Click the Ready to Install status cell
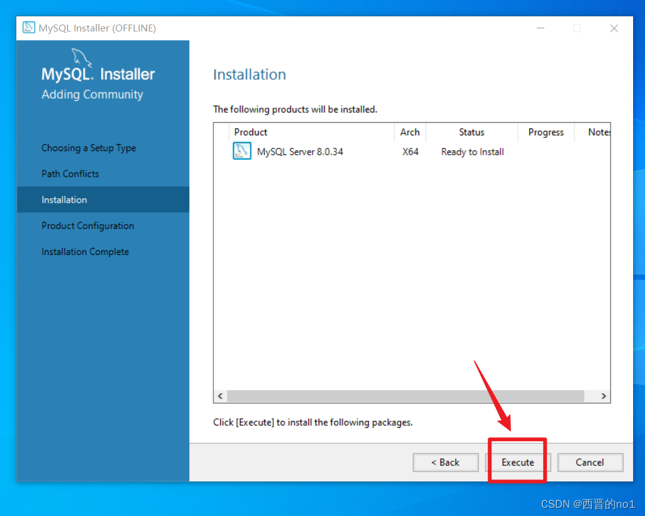 pos(472,152)
